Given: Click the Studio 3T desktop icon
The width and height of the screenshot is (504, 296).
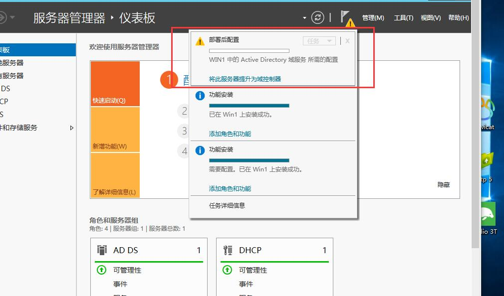Looking at the screenshot, I should click(489, 218).
